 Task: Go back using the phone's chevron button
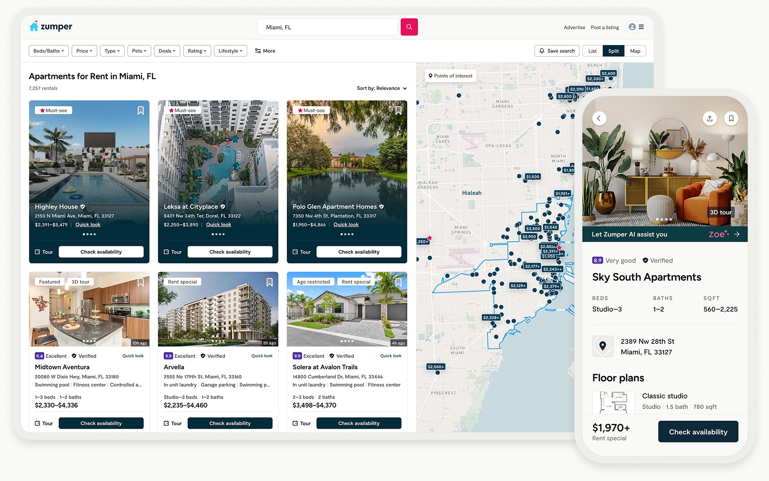coord(599,118)
